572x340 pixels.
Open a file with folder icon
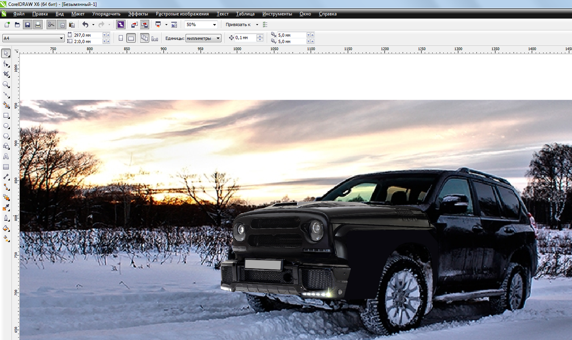(17, 25)
